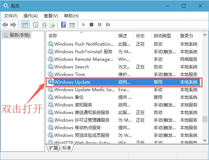Toggle the show/hide console tree icon
This screenshot has width=209, height=160.
point(25,25)
